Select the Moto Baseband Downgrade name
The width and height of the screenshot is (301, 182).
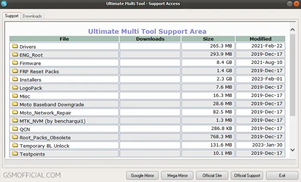52,105
